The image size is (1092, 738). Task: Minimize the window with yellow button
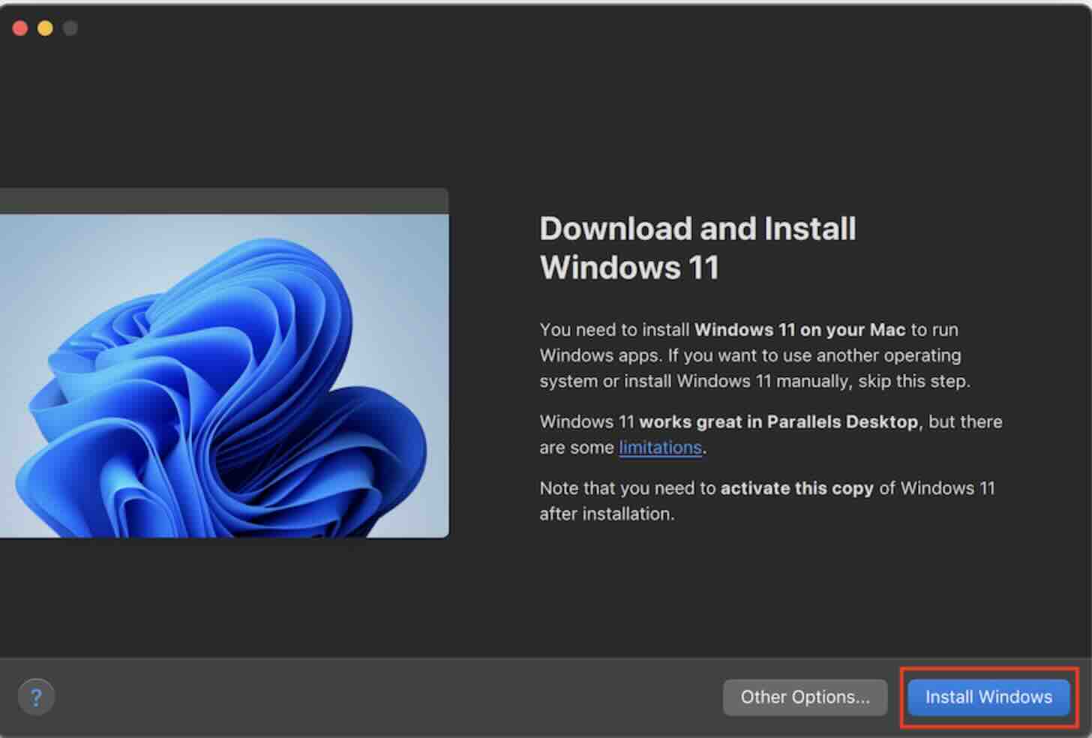coord(45,28)
